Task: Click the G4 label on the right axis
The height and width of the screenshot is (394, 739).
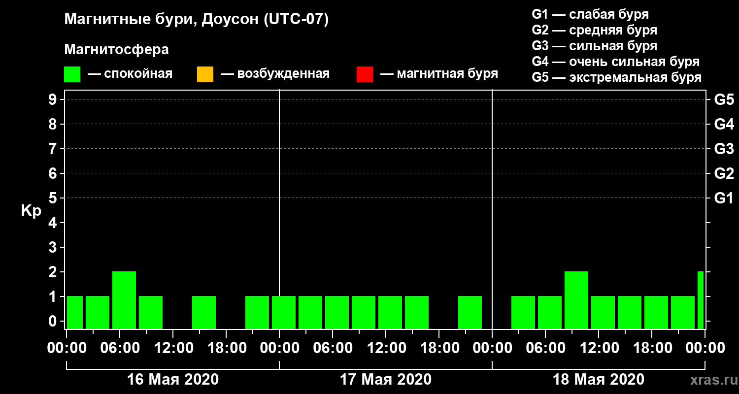Action: click(x=724, y=125)
